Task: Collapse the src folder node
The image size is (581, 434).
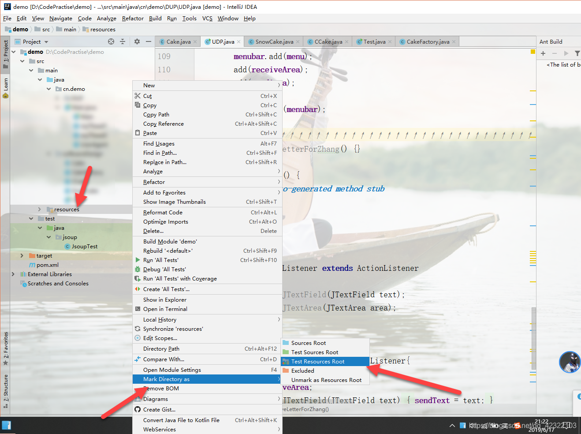Action: (x=22, y=61)
